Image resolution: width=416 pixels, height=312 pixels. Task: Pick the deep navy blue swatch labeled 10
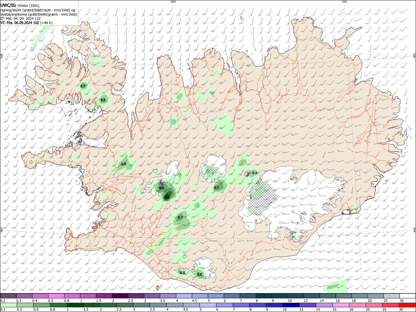coord(291,305)
